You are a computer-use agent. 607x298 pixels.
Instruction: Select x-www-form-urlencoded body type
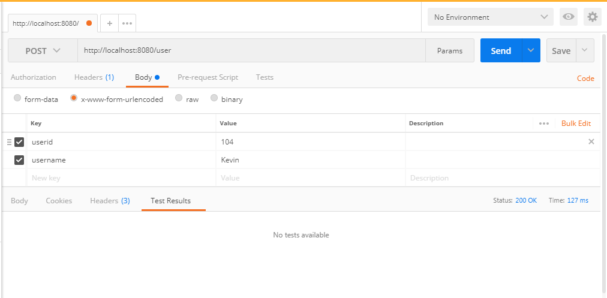[x=74, y=98]
